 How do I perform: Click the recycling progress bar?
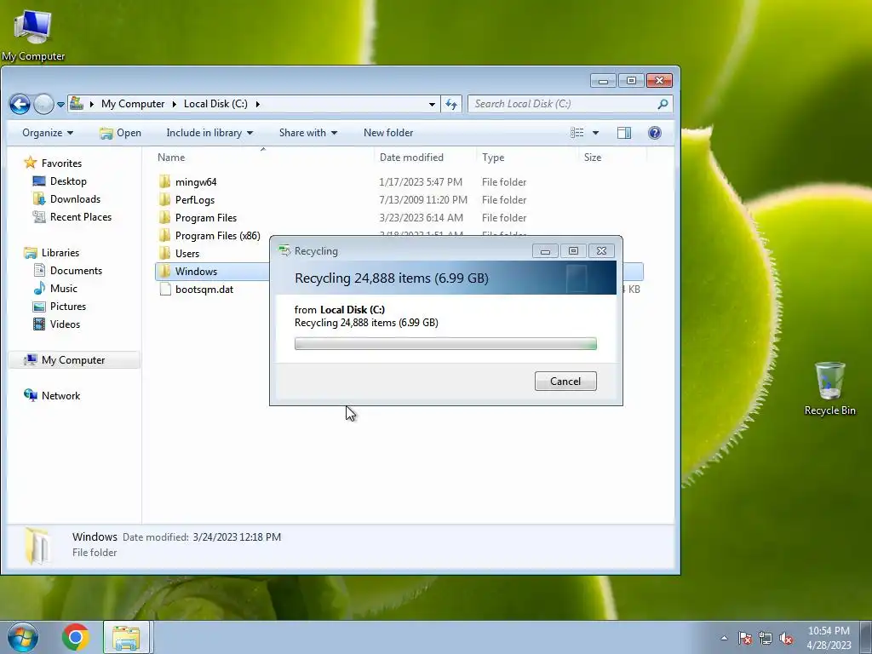[445, 344]
